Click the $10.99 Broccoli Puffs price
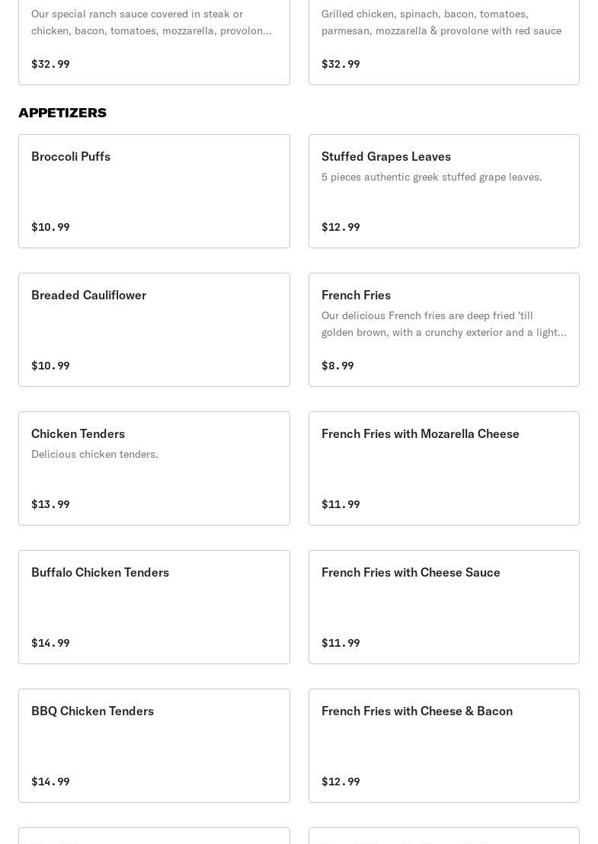 click(50, 227)
